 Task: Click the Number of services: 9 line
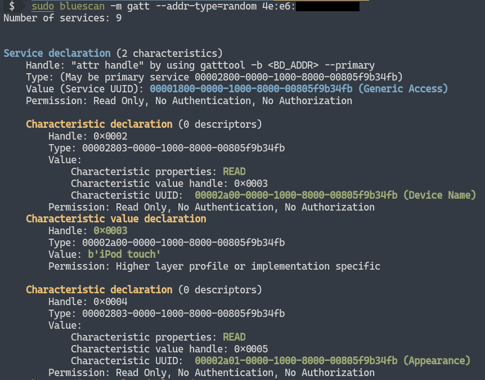pyautogui.click(x=62, y=18)
